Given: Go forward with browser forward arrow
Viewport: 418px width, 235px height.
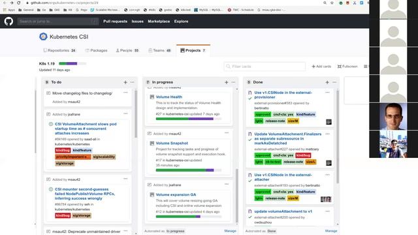Looking at the screenshot, I should click(x=12, y=3).
